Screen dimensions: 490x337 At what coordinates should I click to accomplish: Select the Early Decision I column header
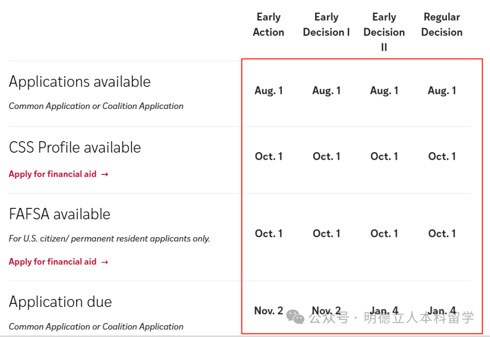[326, 25]
